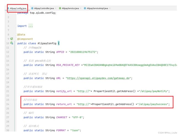
Task: Open the openapi.alipaydev.com gateway URL link
Action: point(98,78)
